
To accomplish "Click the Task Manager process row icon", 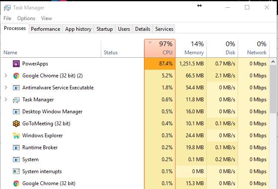I will coord(16,100).
